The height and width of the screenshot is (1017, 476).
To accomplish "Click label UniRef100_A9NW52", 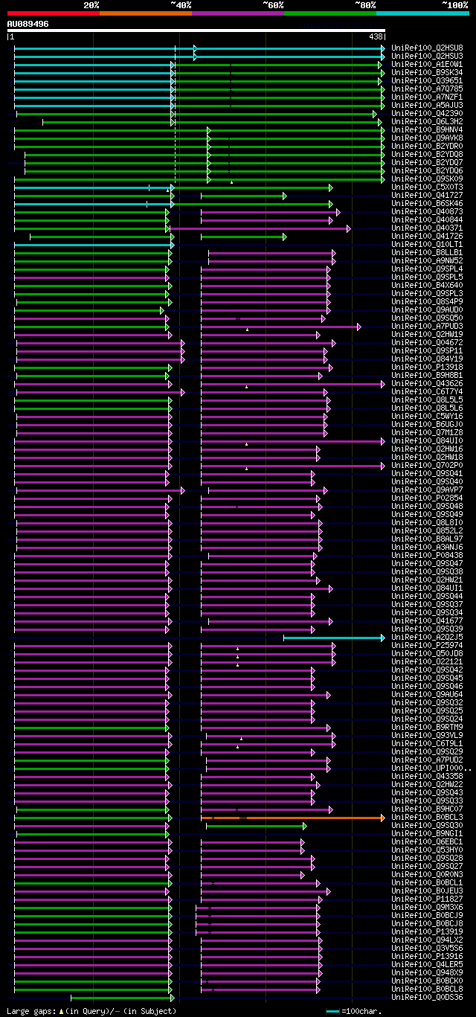I will (x=427, y=260).
